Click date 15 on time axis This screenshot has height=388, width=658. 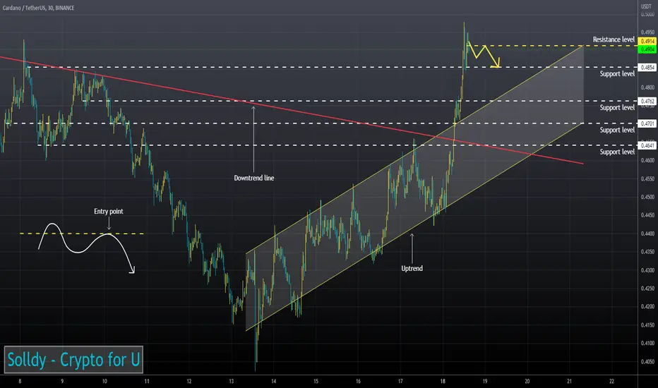[316, 381]
